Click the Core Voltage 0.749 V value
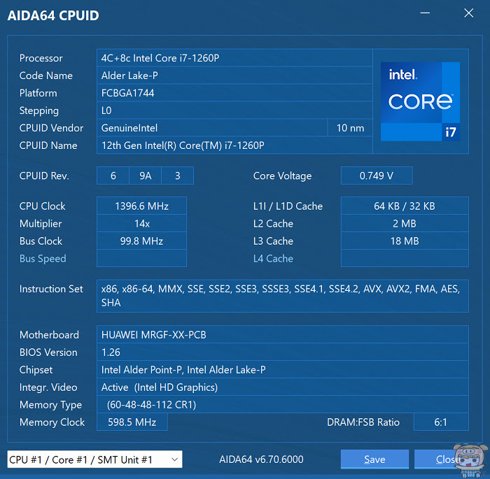The image size is (490, 479). click(377, 176)
